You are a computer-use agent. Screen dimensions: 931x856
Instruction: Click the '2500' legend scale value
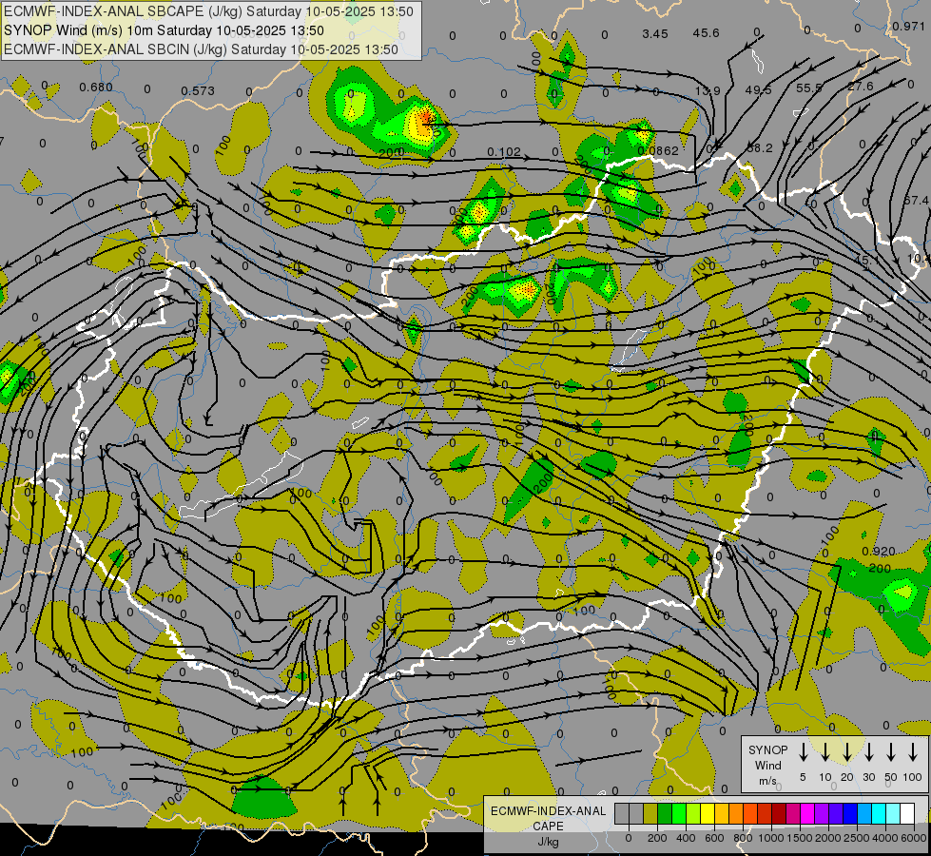pos(857,838)
